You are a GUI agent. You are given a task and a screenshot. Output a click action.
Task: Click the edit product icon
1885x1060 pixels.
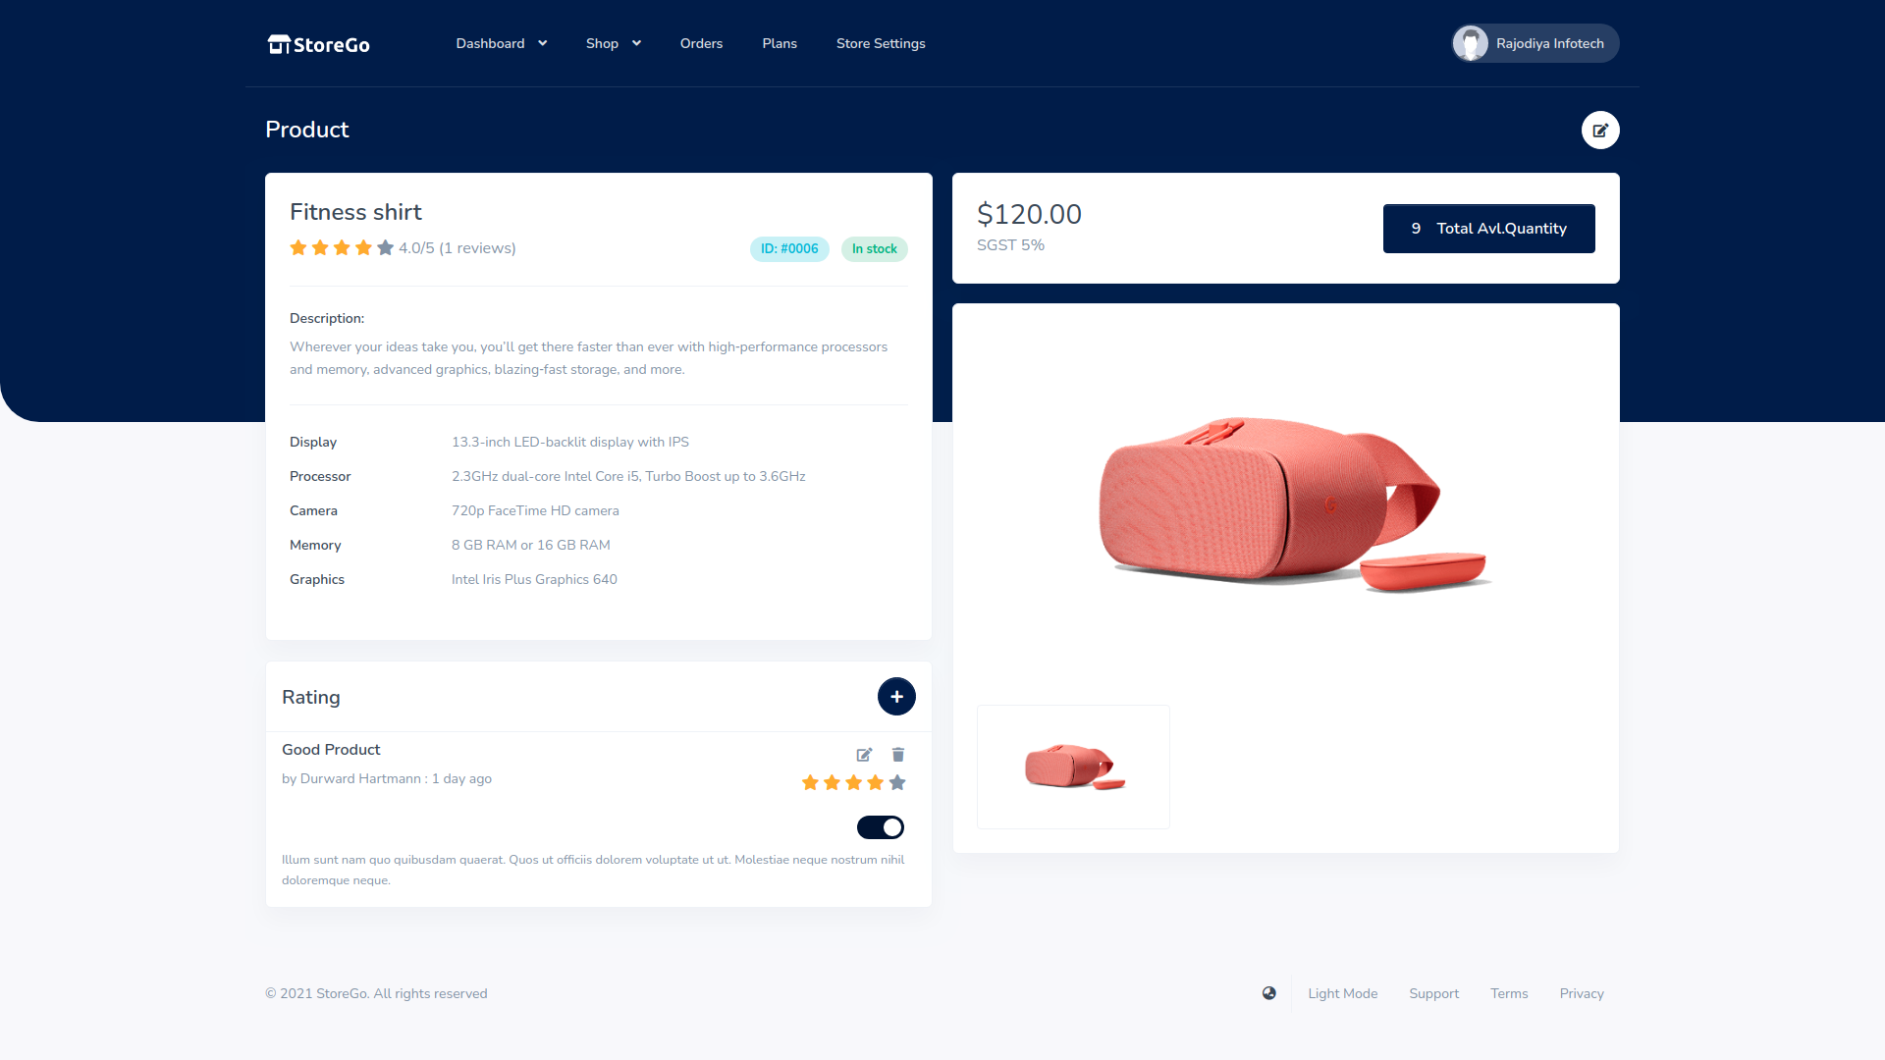pos(1600,130)
